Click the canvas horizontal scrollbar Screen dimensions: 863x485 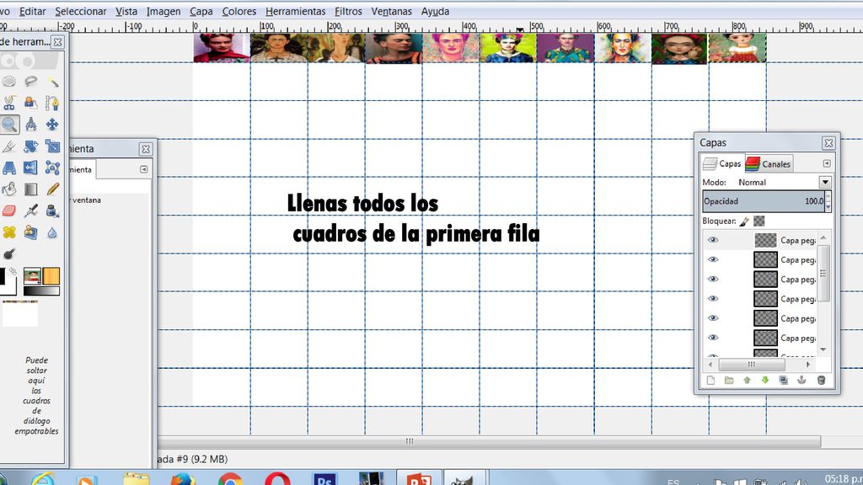(489, 441)
